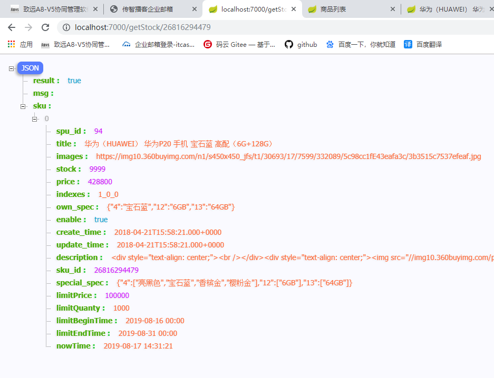Click the Baidu paw icon in bookmarks
Image resolution: width=494 pixels, height=378 pixels.
click(x=330, y=44)
